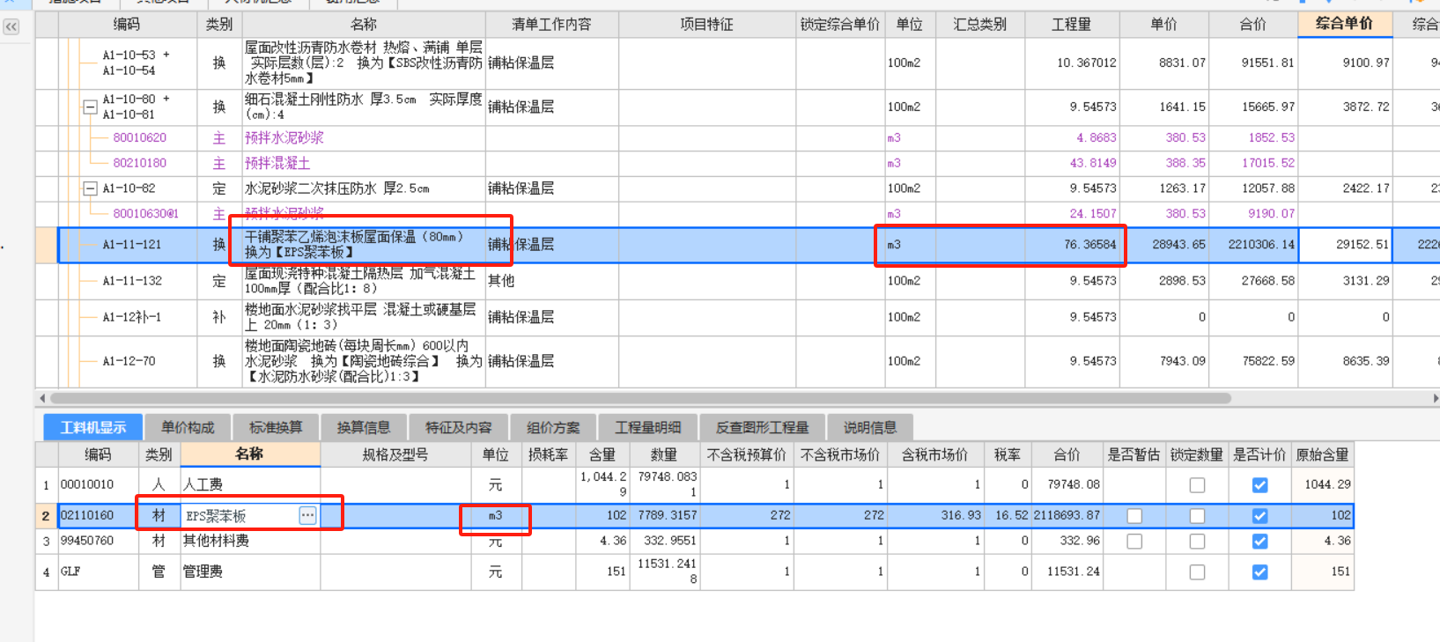Image resolution: width=1440 pixels, height=642 pixels.
Task: Click the 锁定综合单价 column header
Action: click(840, 25)
